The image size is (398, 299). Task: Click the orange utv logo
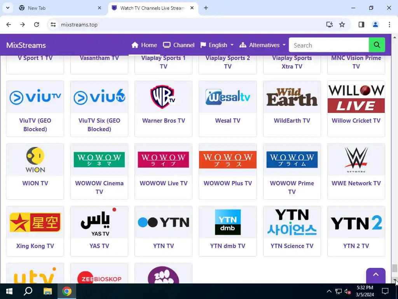[35, 276]
